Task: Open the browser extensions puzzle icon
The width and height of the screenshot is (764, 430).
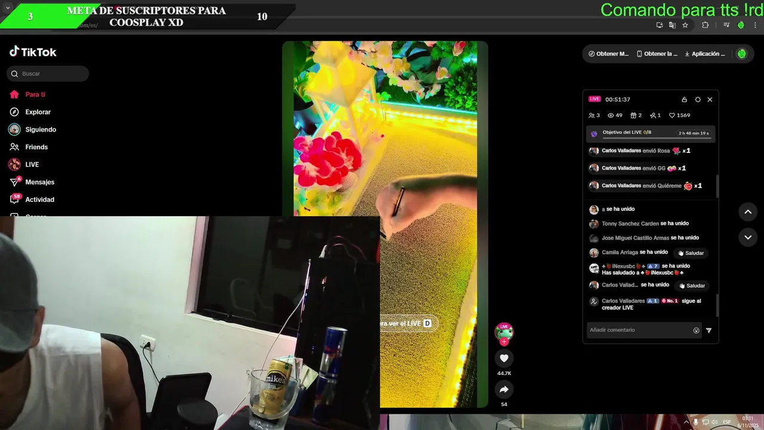Action: click(706, 25)
